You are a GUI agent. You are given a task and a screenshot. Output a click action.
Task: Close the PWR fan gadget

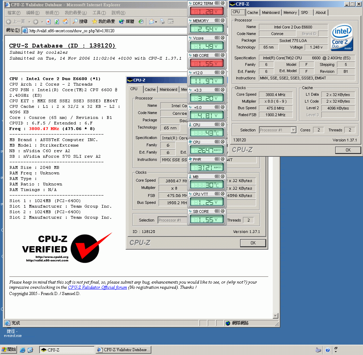click(x=223, y=159)
